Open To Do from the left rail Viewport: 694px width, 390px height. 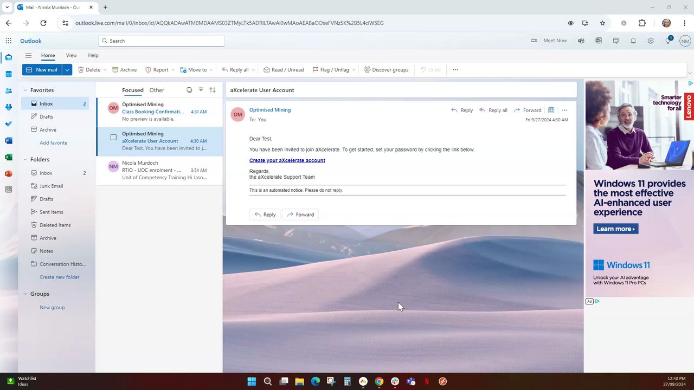[x=9, y=124]
